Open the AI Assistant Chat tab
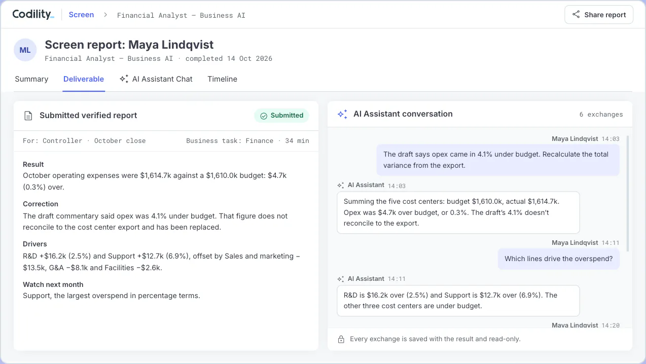Image resolution: width=646 pixels, height=364 pixels. [x=156, y=79]
